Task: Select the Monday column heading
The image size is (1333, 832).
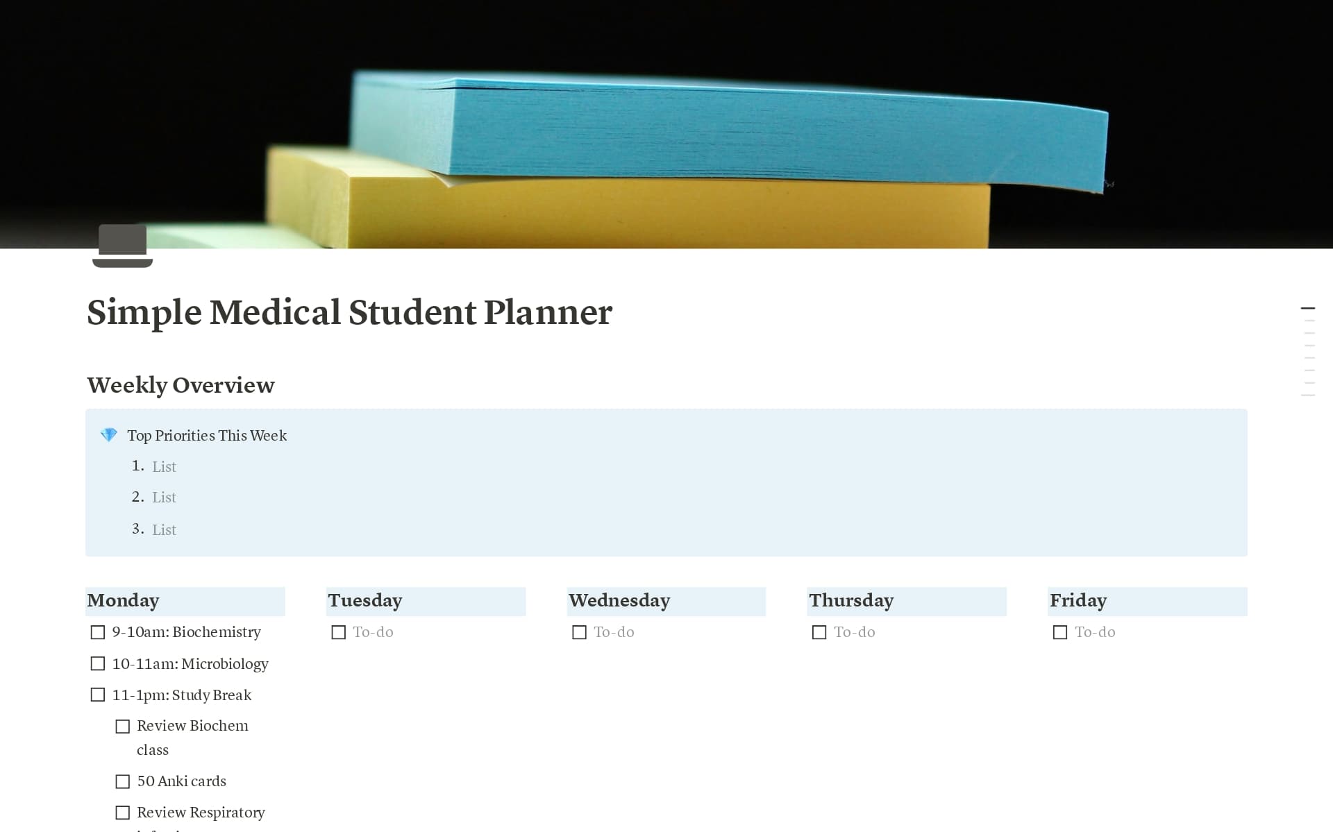Action: (x=124, y=600)
